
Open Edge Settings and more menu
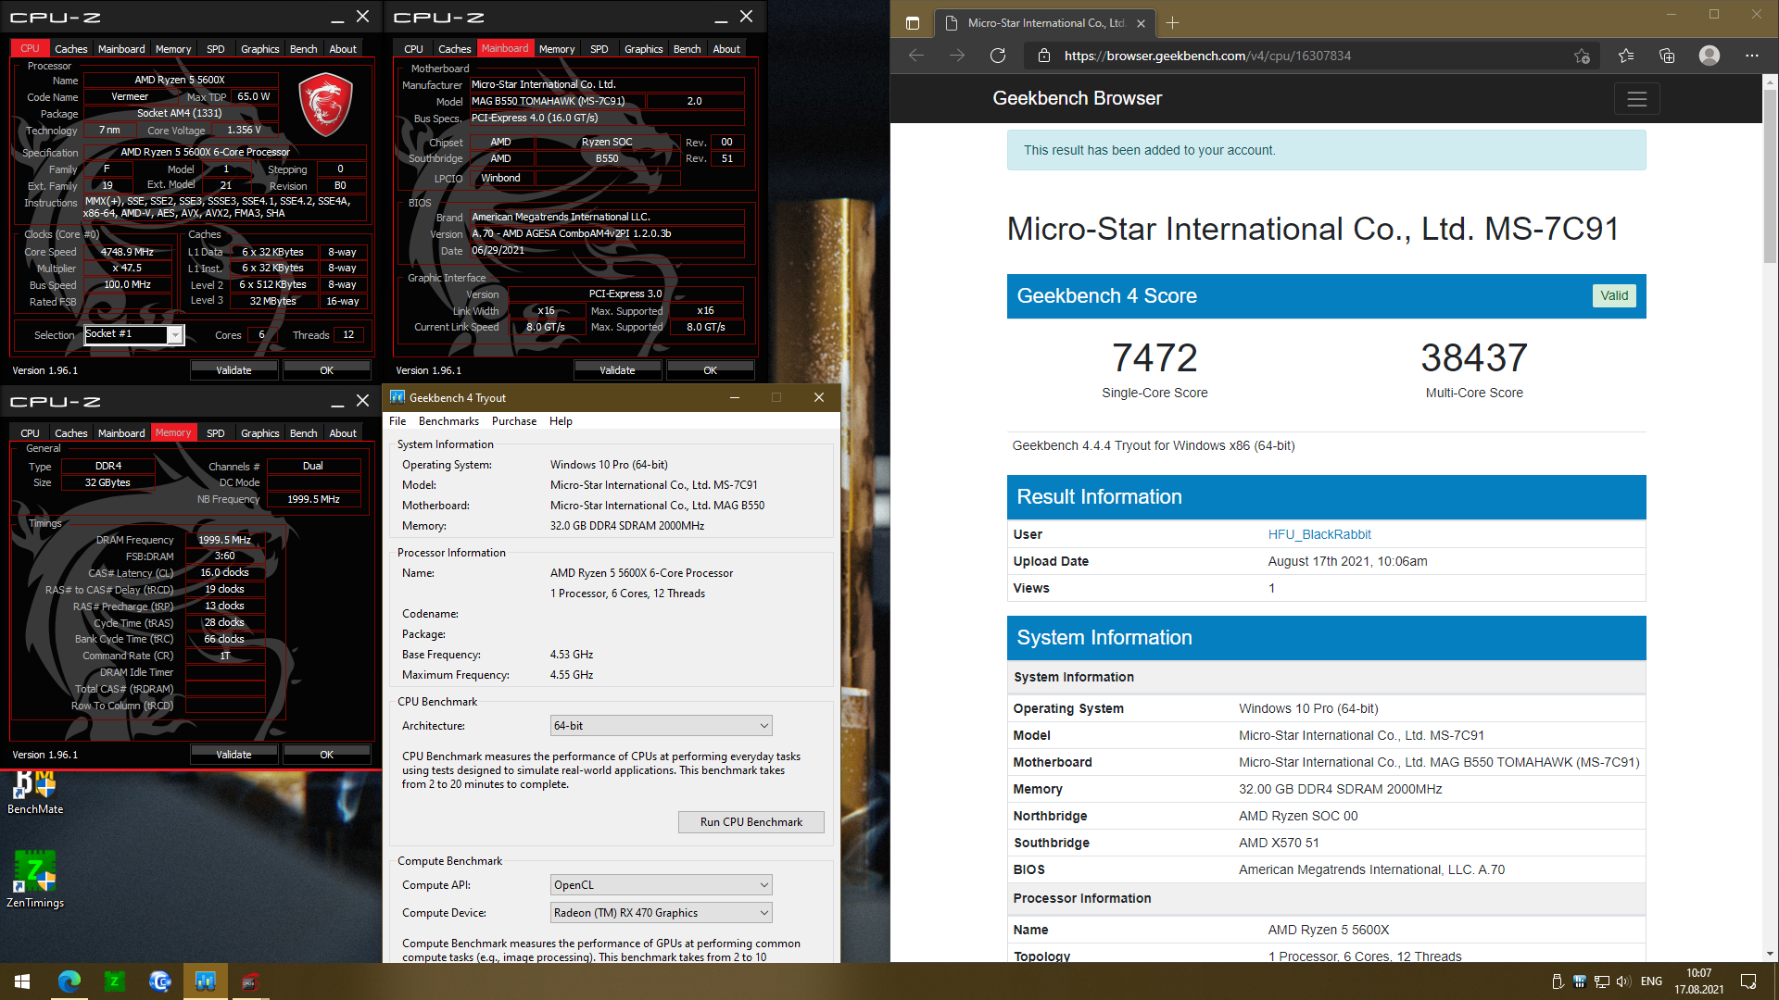1752,56
